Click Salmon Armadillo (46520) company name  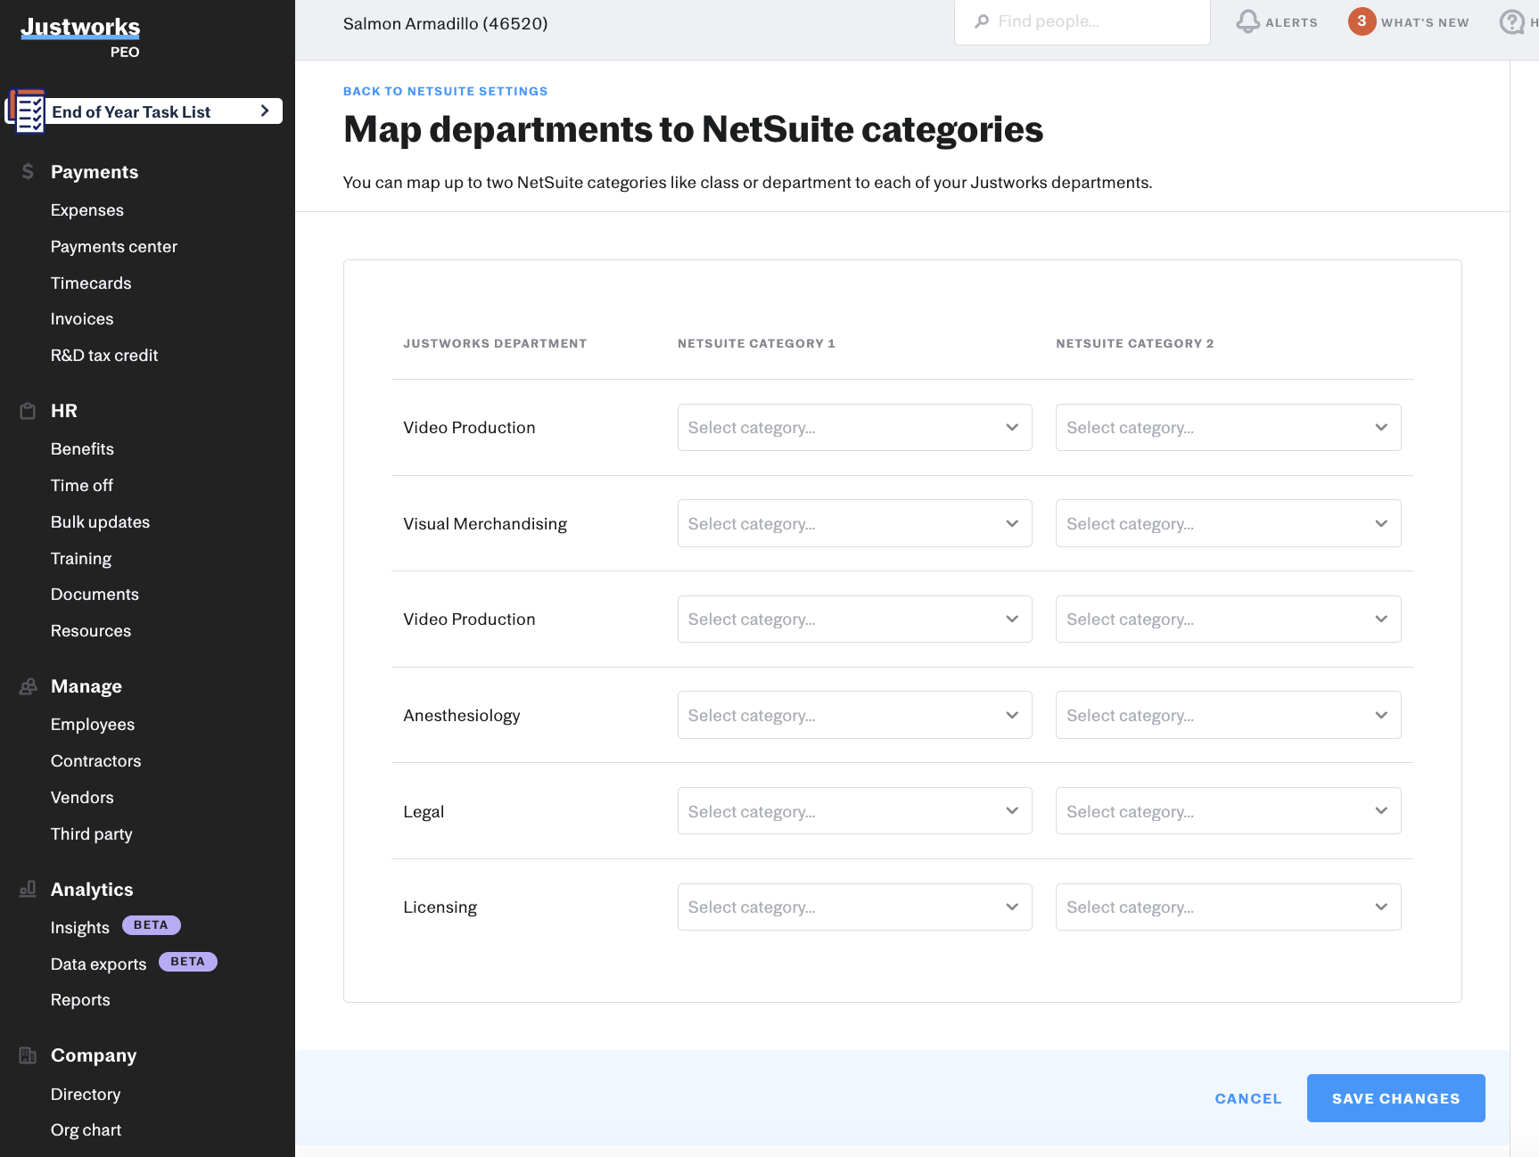click(445, 23)
